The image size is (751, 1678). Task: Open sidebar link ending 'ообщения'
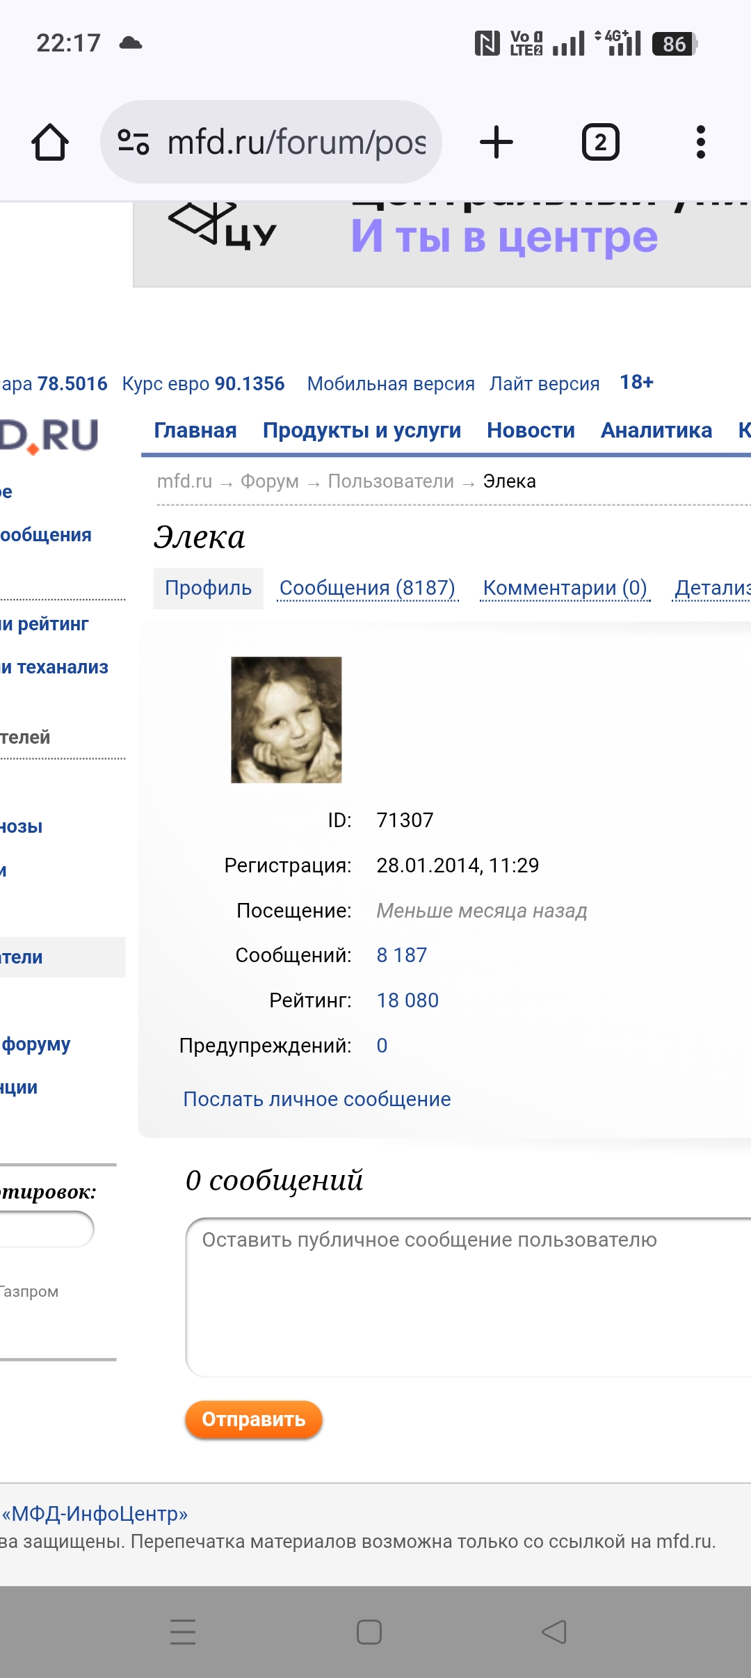(46, 535)
